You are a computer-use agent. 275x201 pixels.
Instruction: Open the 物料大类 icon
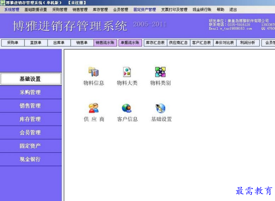pyautogui.click(x=127, y=72)
